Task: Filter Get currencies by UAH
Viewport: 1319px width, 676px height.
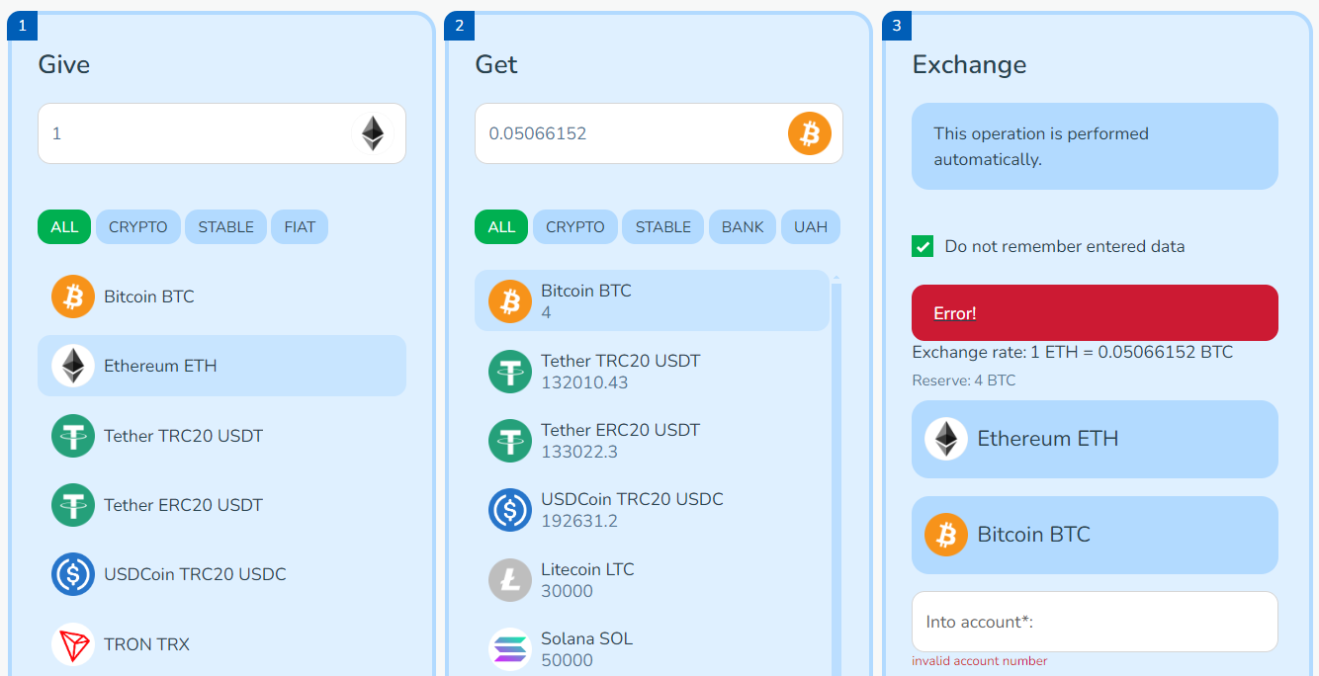Action: (x=811, y=226)
